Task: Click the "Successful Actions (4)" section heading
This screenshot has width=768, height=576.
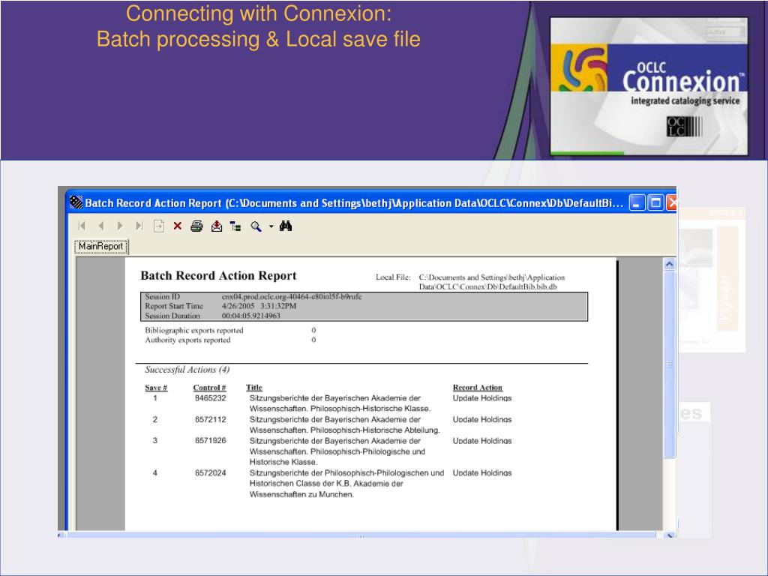Action: point(187,370)
